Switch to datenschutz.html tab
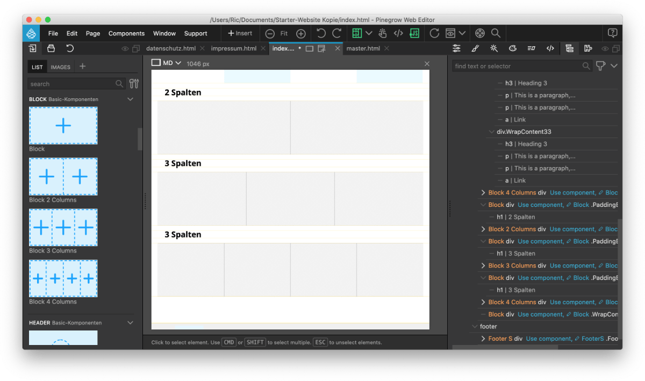The height and width of the screenshot is (381, 645). click(x=171, y=48)
